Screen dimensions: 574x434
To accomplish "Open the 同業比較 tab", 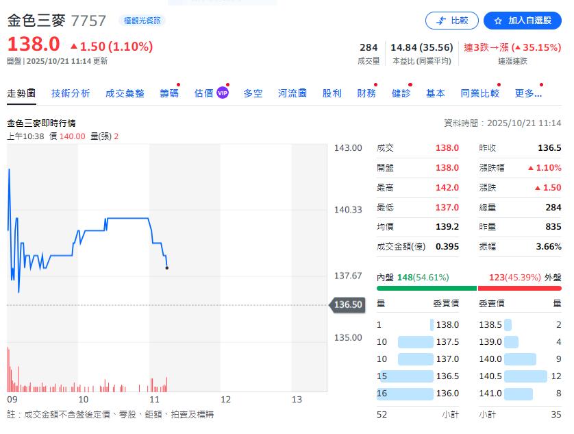I will 479,93.
